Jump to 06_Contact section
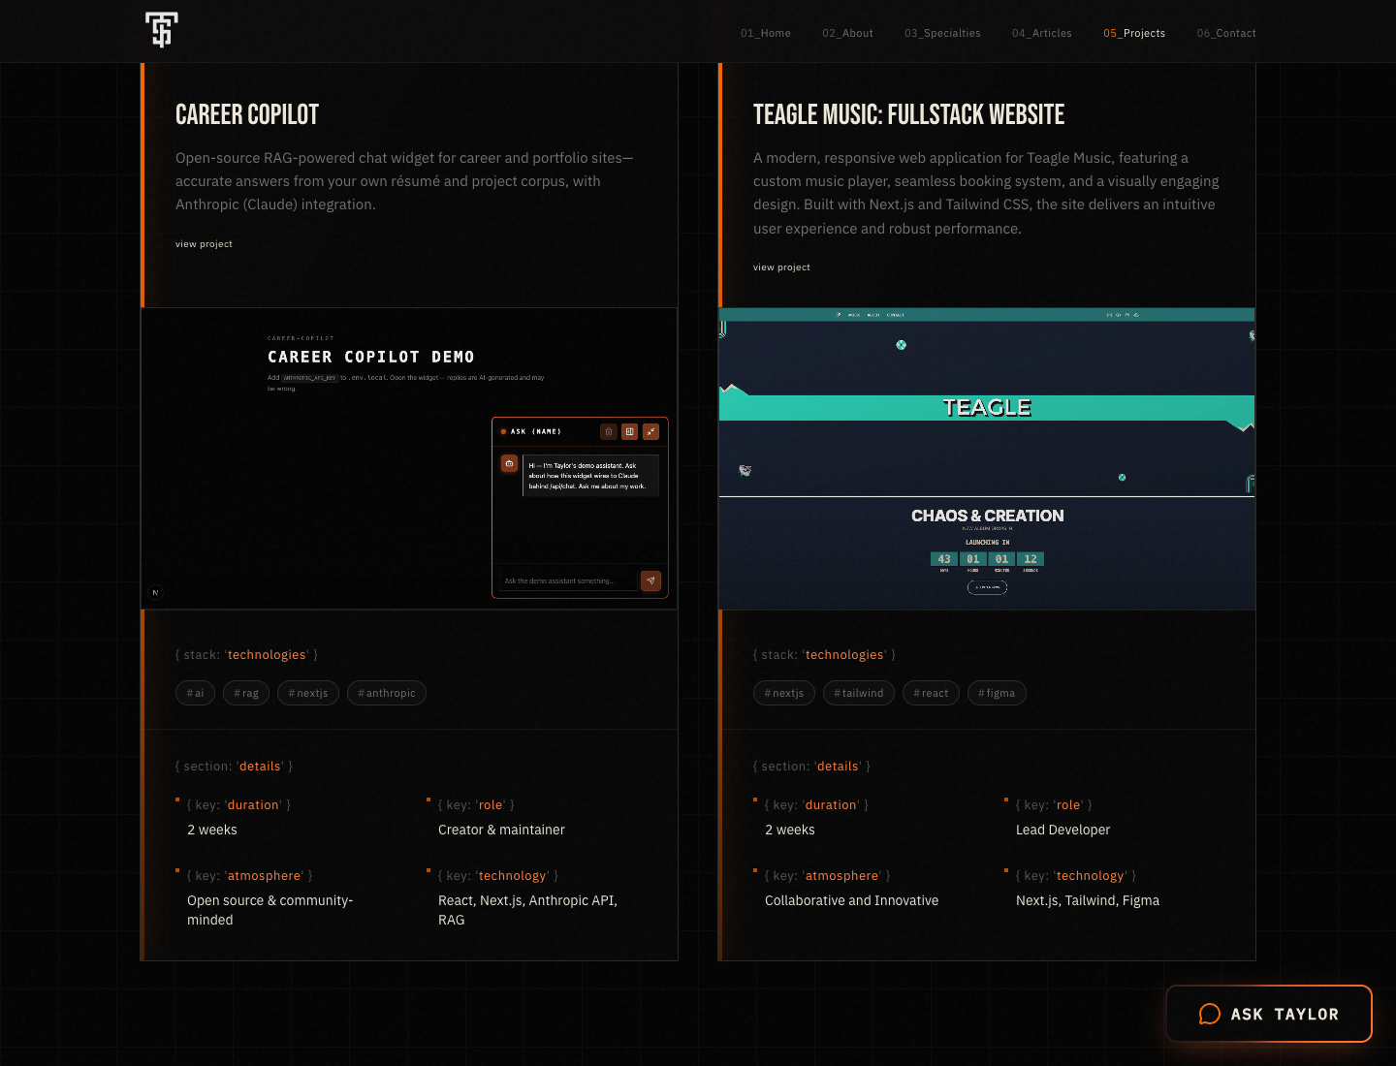Image resolution: width=1396 pixels, height=1066 pixels. 1226,33
